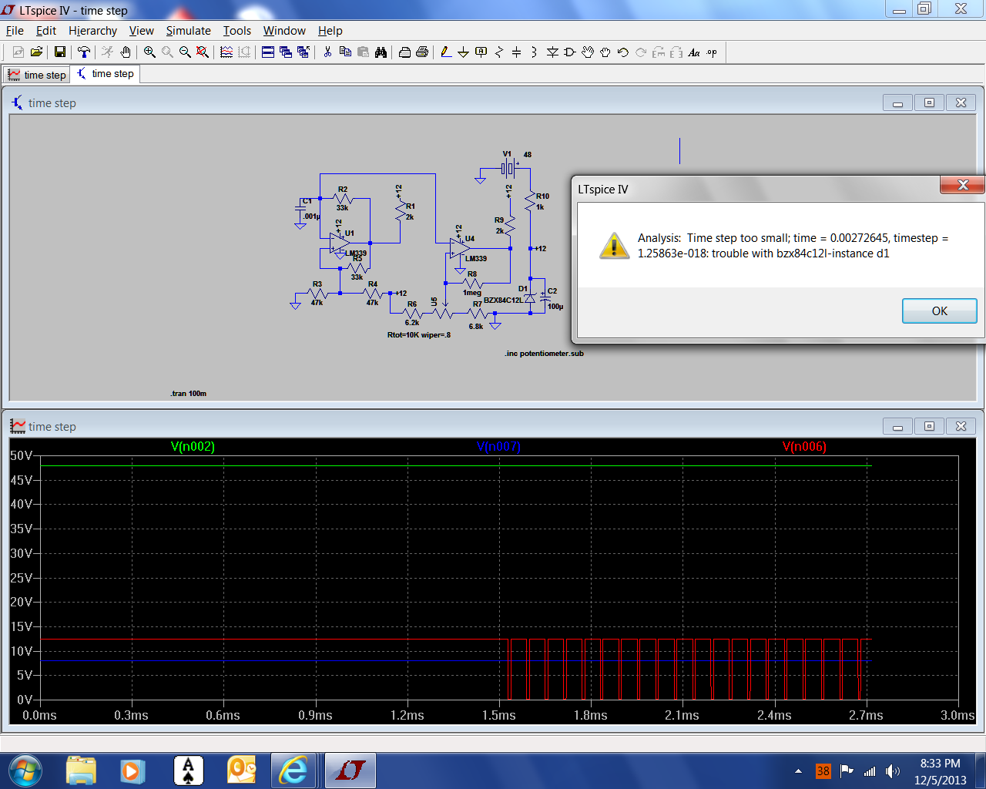Select the copy tool icon

coord(345,52)
